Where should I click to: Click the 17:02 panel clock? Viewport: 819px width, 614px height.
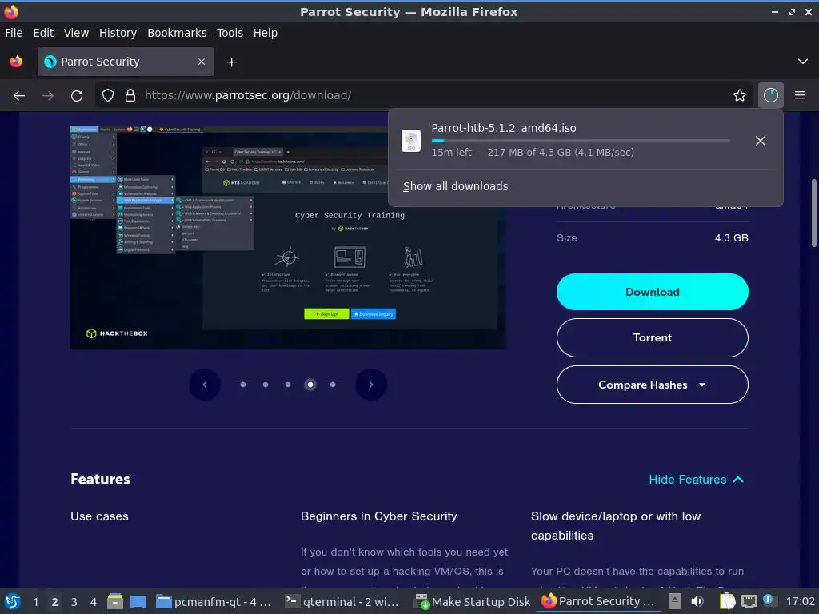coord(800,601)
